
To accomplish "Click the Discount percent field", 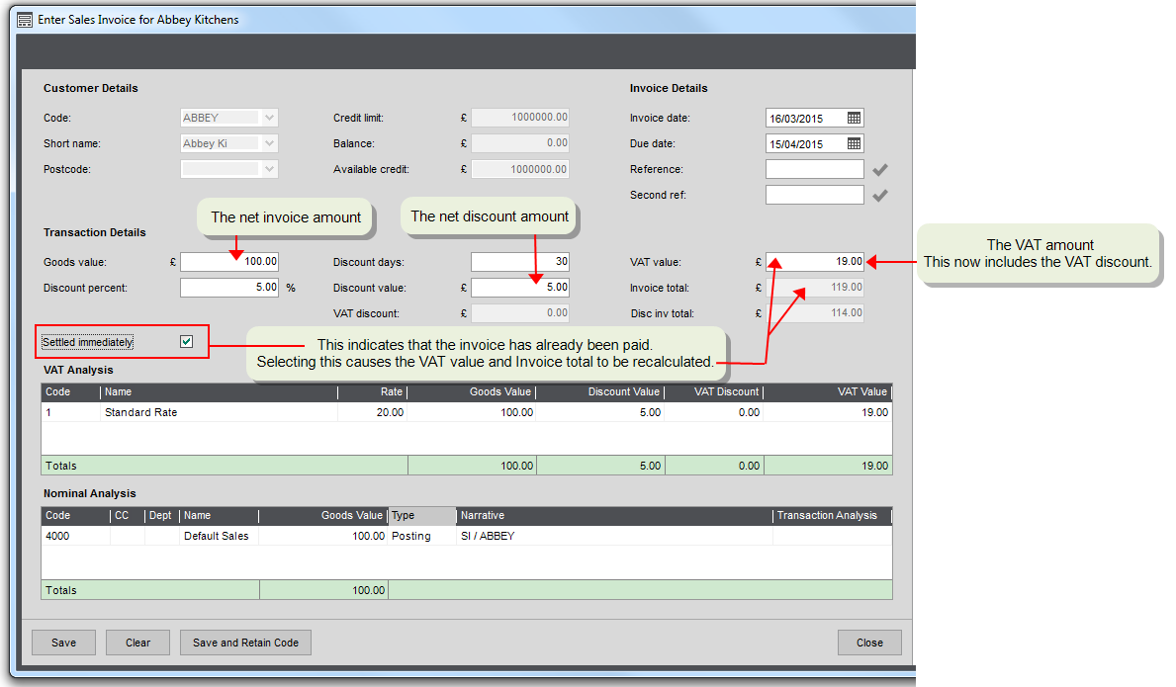I will (229, 288).
